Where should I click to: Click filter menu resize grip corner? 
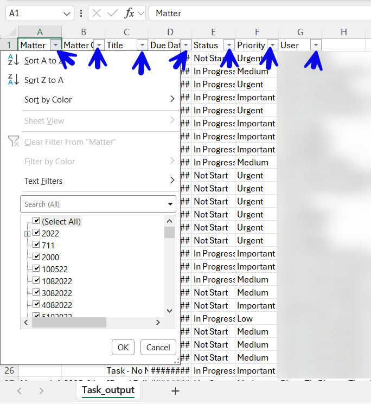pyautogui.click(x=177, y=361)
